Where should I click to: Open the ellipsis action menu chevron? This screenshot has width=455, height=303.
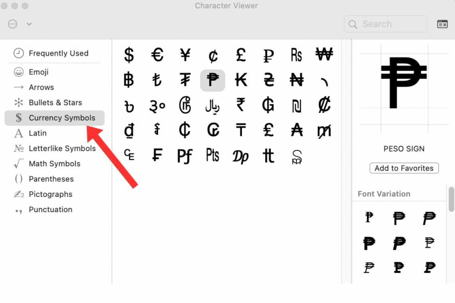[29, 24]
